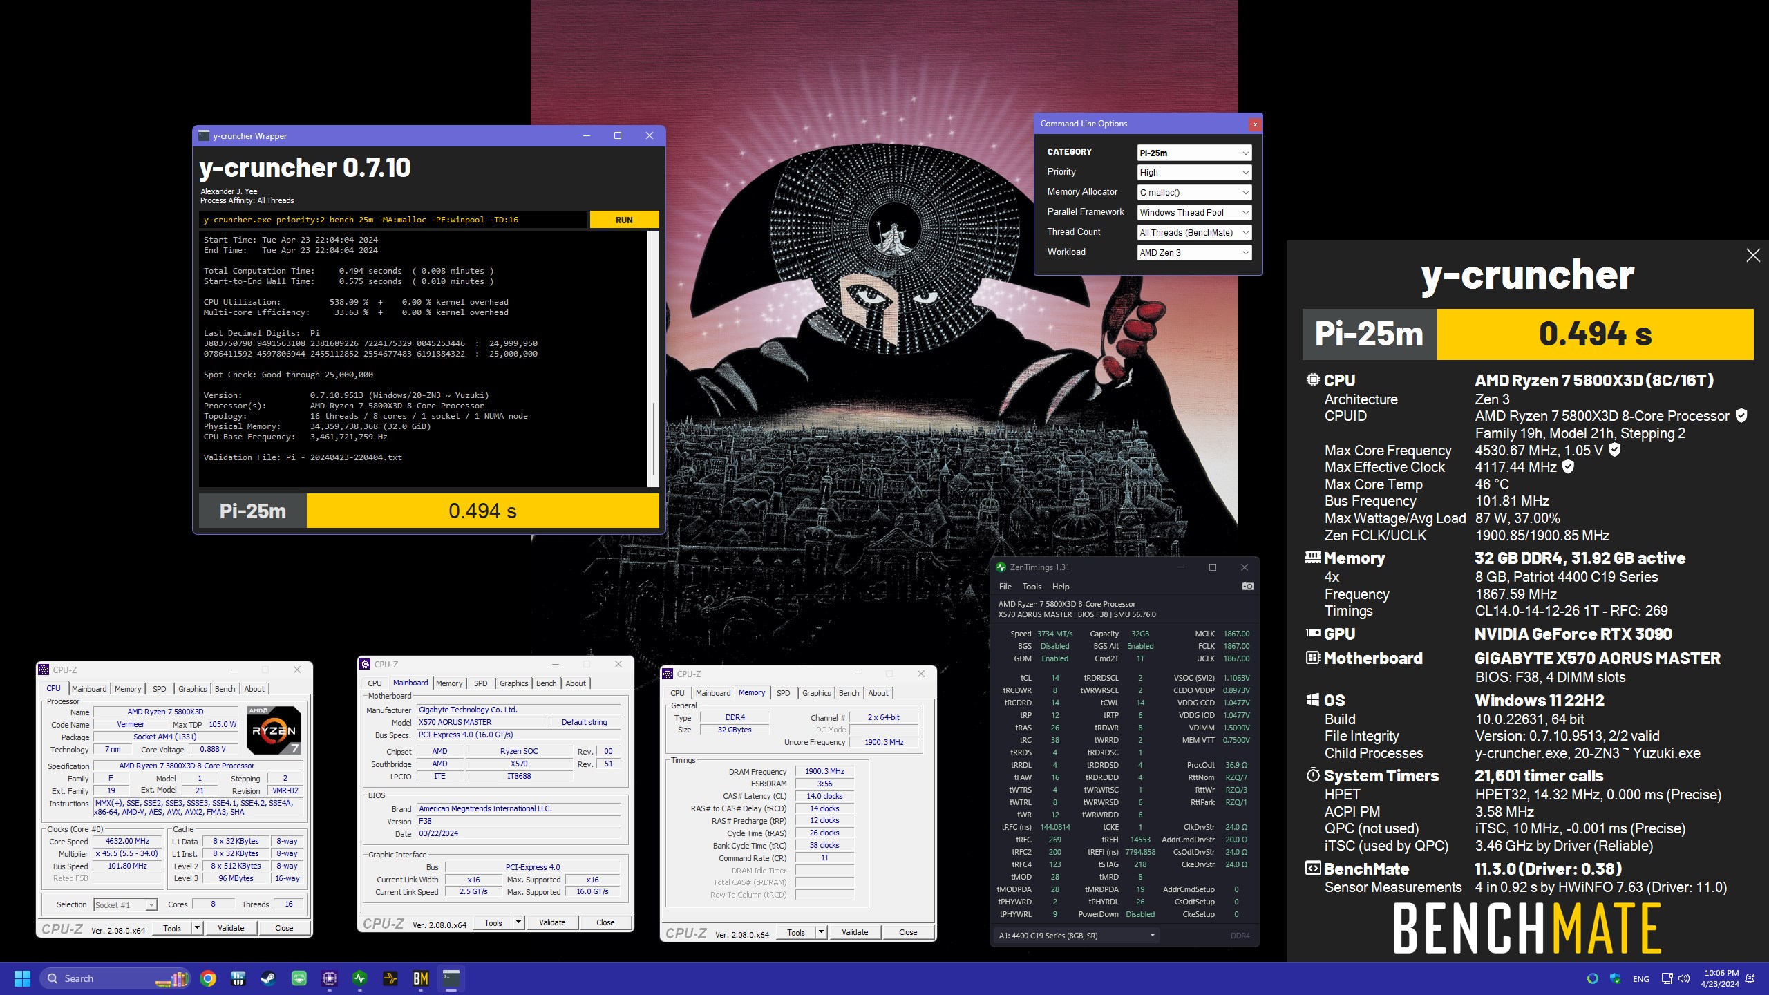
Task: Open the green ZenTimings taskbar icon
Action: pos(360,978)
